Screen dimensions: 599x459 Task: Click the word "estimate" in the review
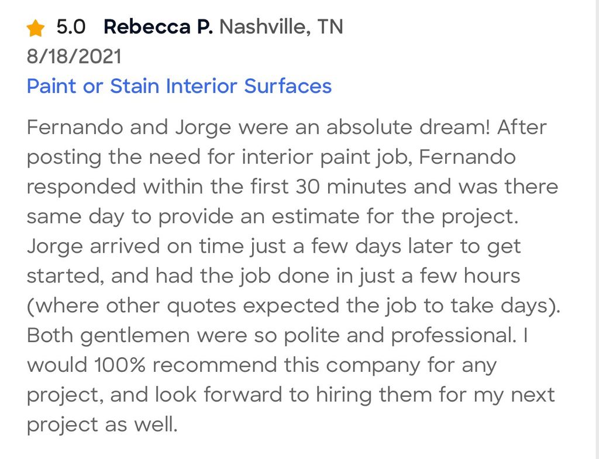320,216
